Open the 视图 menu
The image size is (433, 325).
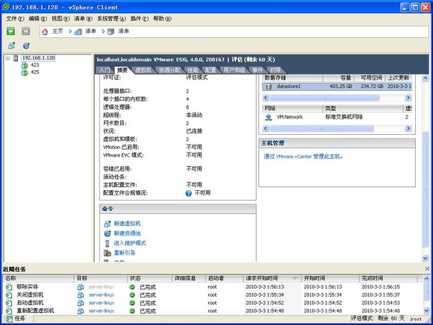coord(60,19)
